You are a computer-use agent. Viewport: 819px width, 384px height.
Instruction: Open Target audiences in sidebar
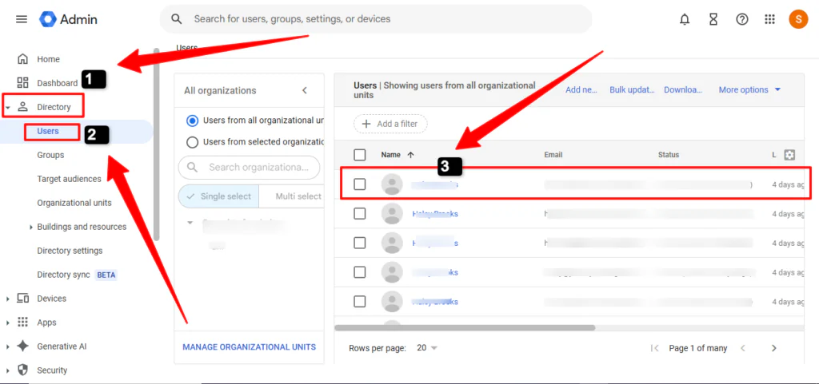[x=69, y=179]
